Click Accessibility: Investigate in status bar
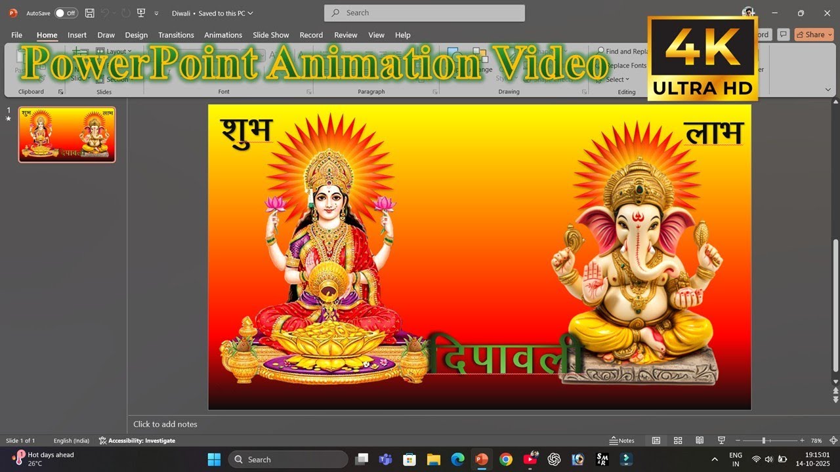This screenshot has width=840, height=472. tap(137, 441)
